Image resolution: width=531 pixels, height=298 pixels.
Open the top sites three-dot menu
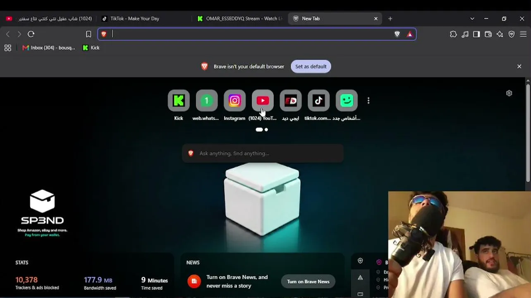tap(368, 101)
